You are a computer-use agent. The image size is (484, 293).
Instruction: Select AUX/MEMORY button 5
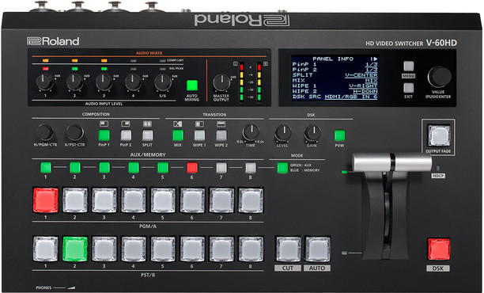pyautogui.click(x=163, y=168)
